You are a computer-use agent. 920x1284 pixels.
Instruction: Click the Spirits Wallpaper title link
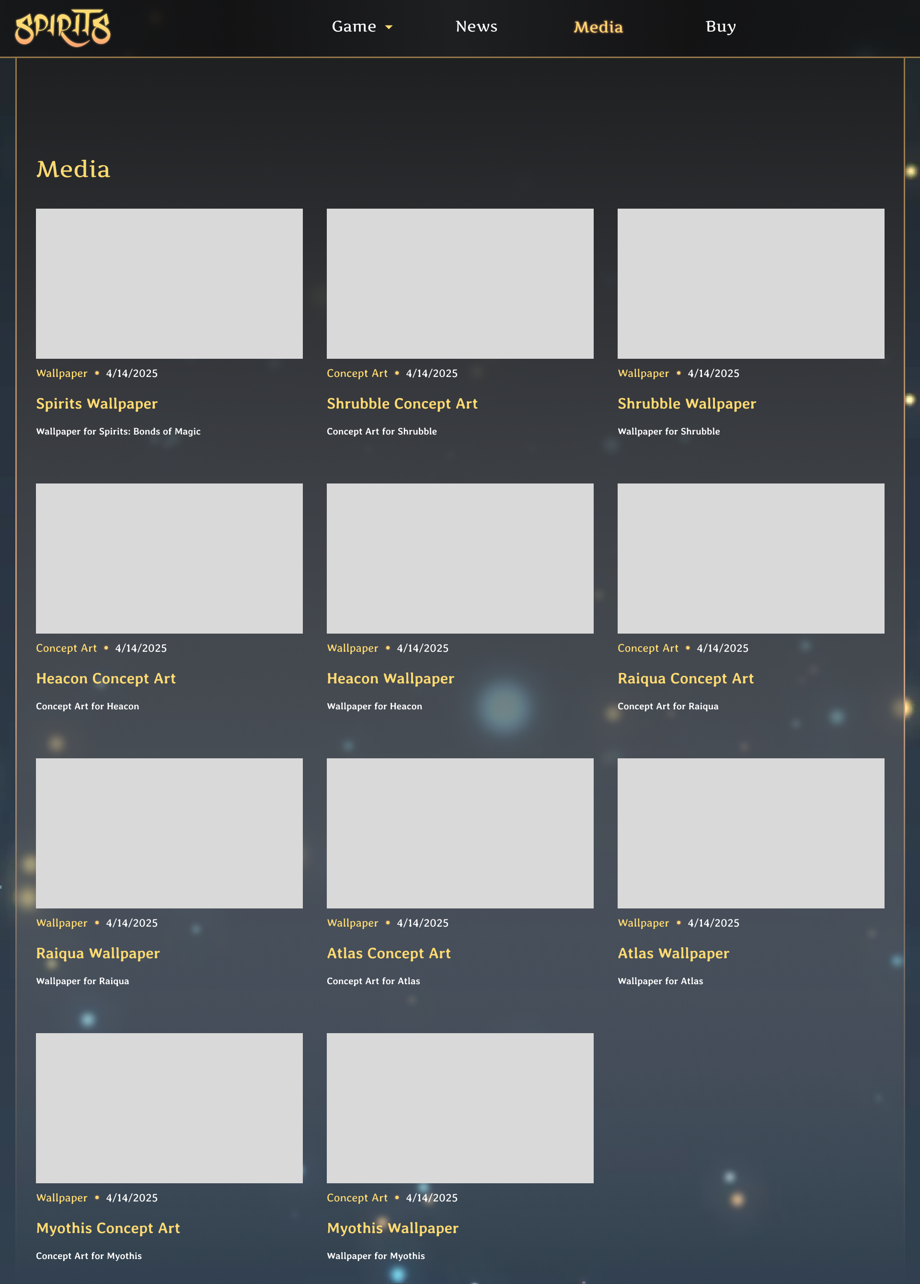(97, 404)
